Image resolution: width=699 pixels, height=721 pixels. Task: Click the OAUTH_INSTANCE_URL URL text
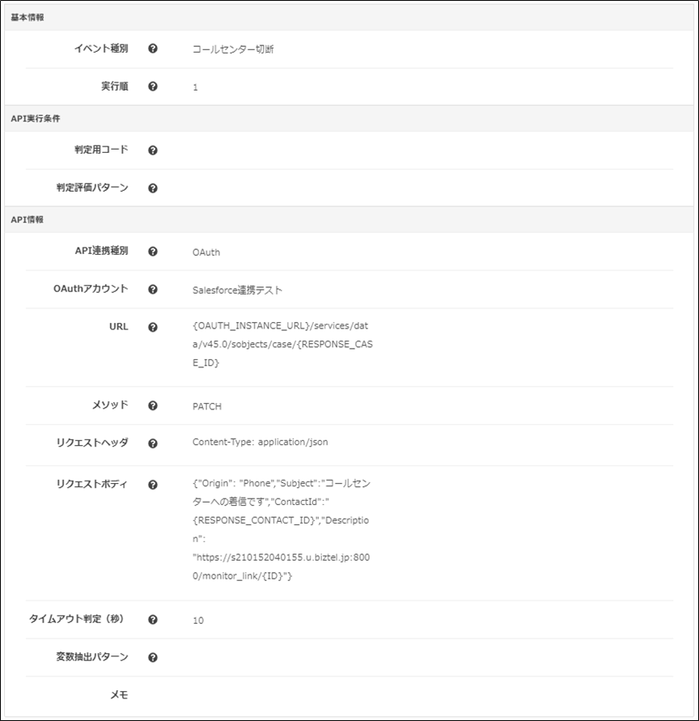[282, 344]
